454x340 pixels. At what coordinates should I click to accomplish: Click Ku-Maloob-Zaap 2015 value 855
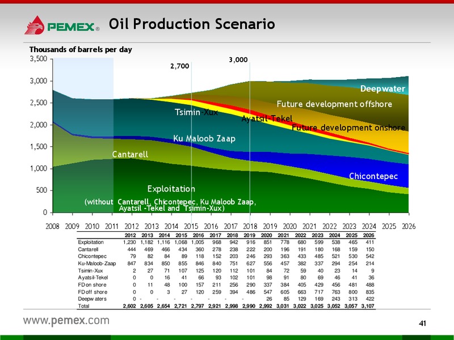[x=183, y=263]
